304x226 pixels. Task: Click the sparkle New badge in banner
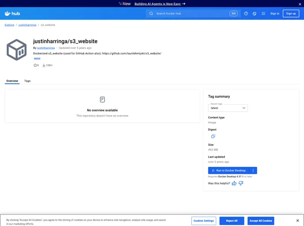[125, 4]
